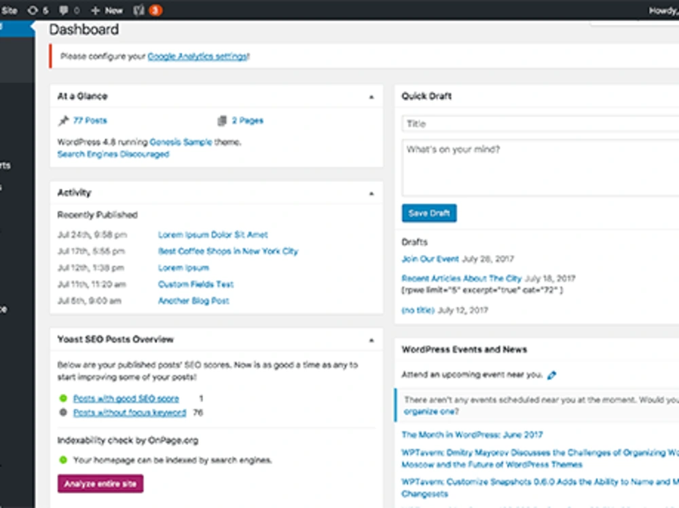Click the green bullet for good SEO score
This screenshot has height=508, width=679.
(63, 398)
